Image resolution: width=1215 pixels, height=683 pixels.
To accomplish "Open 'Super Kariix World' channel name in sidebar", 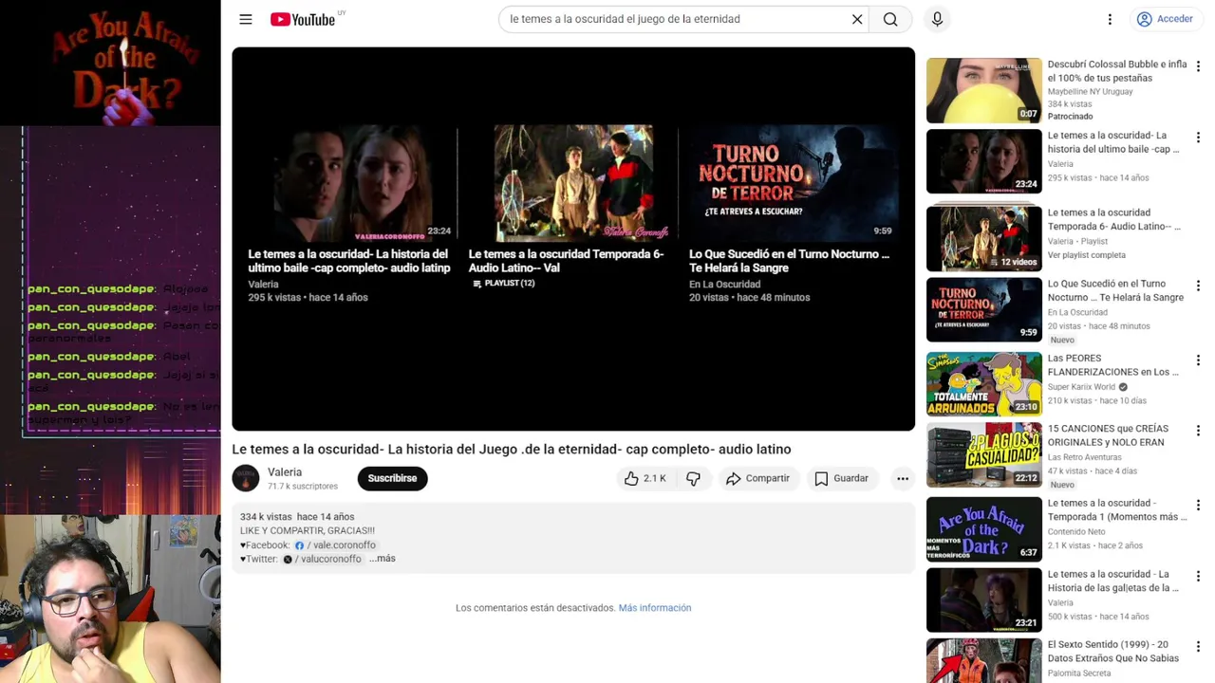I will click(1081, 387).
